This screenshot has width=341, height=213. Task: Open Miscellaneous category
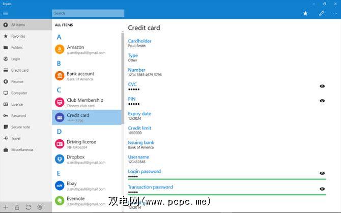pos(26,149)
